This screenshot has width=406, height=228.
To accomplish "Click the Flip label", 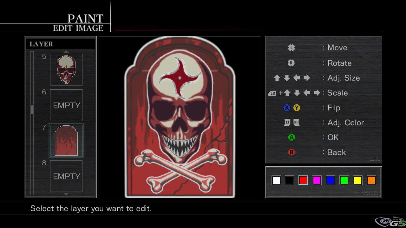I will (334, 108).
